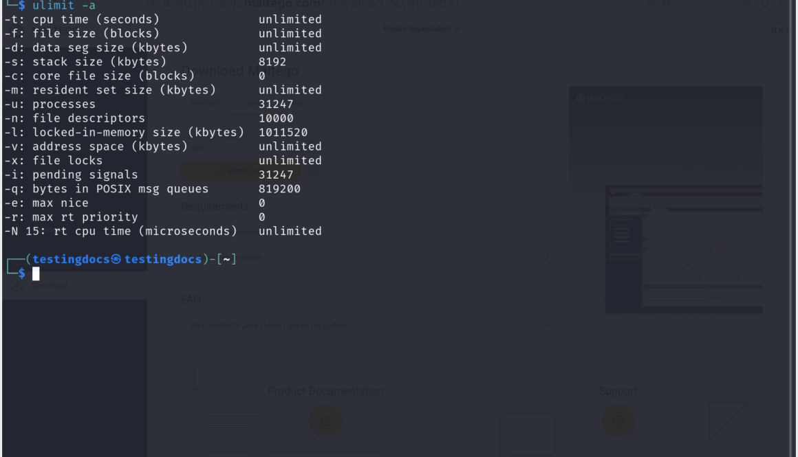798x457 pixels.
Task: Expand the Java version FAQ question
Action: pyautogui.click(x=369, y=325)
